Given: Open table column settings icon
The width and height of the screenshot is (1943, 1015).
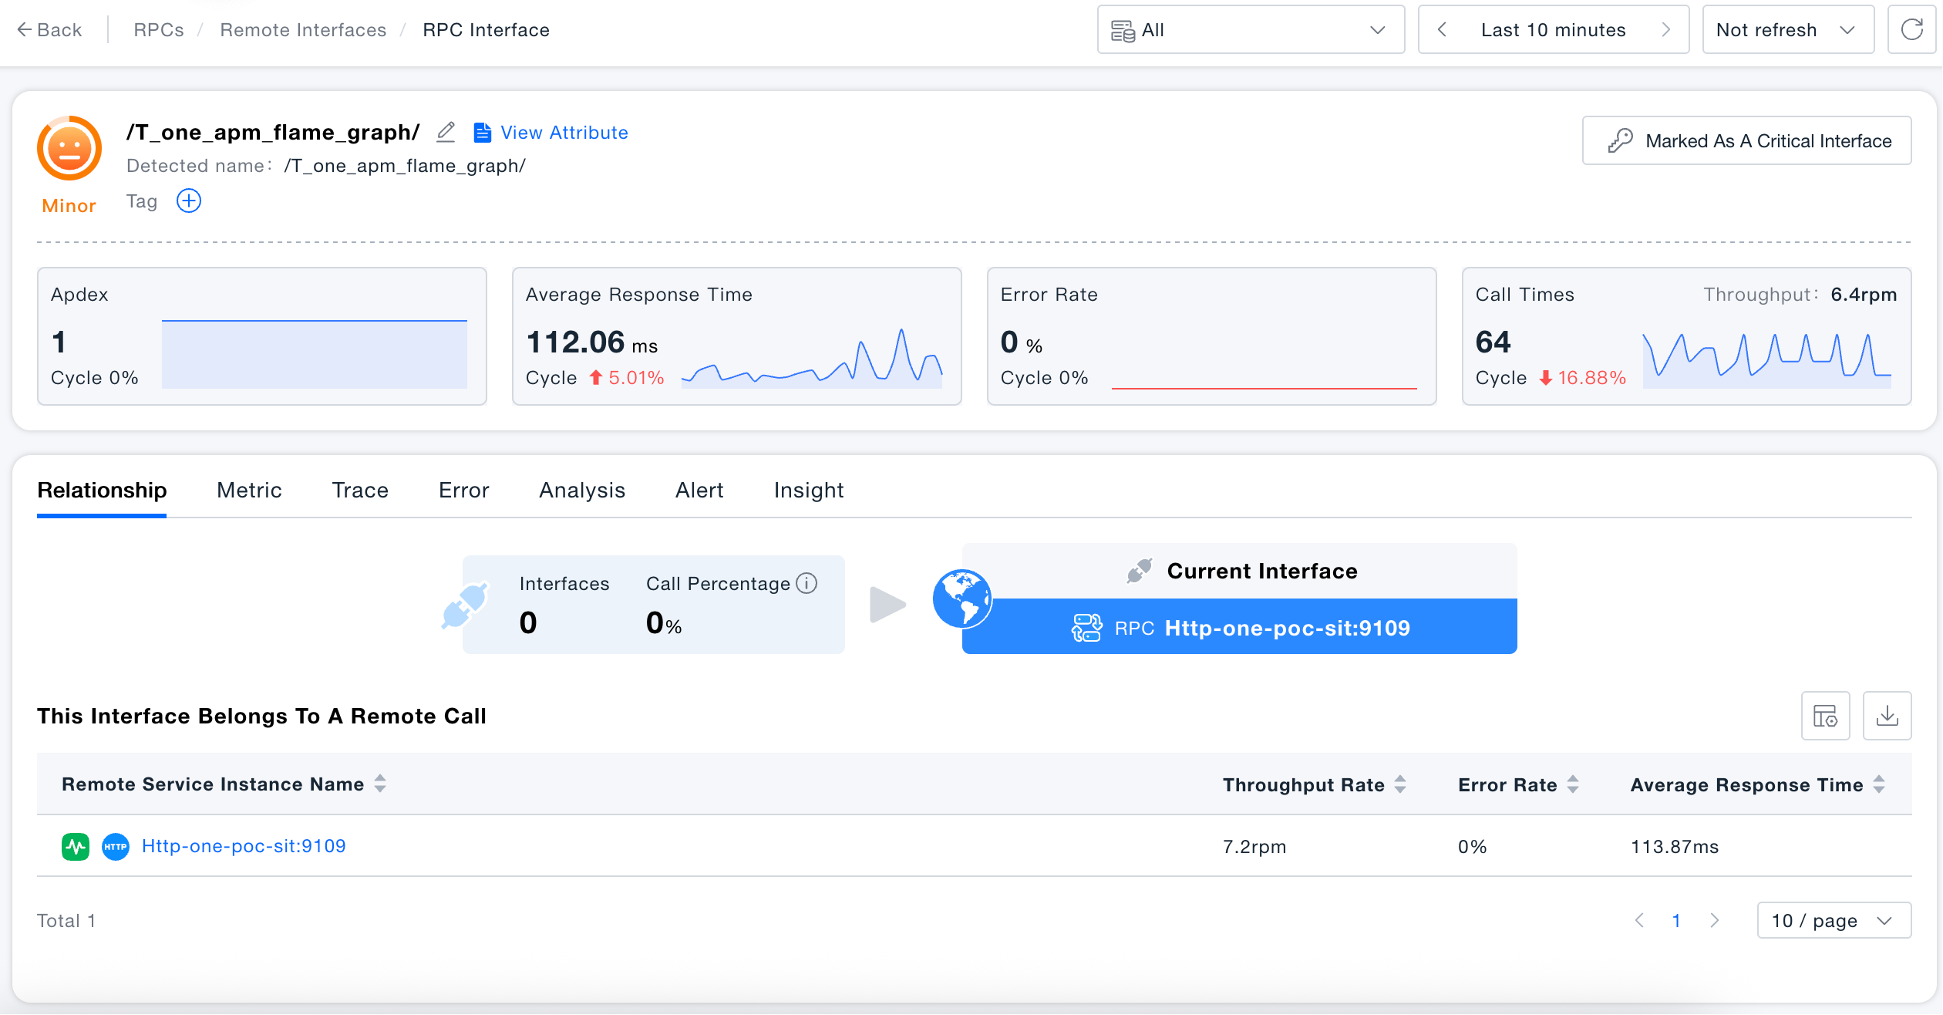Looking at the screenshot, I should point(1825,716).
